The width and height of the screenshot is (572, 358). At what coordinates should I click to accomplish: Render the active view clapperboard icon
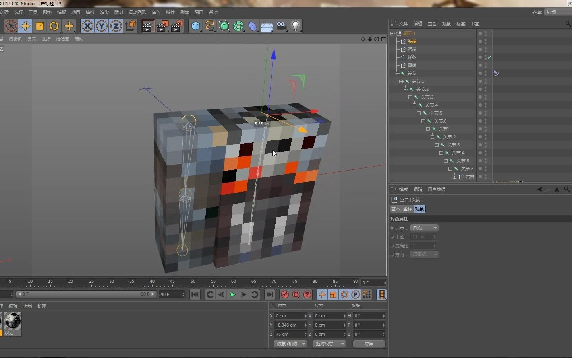tap(148, 26)
